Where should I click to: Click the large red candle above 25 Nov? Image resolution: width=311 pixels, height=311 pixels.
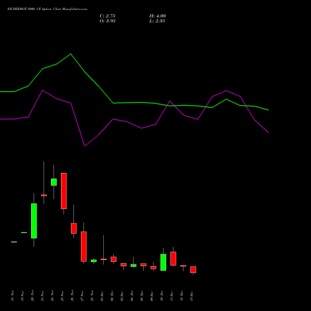click(64, 191)
